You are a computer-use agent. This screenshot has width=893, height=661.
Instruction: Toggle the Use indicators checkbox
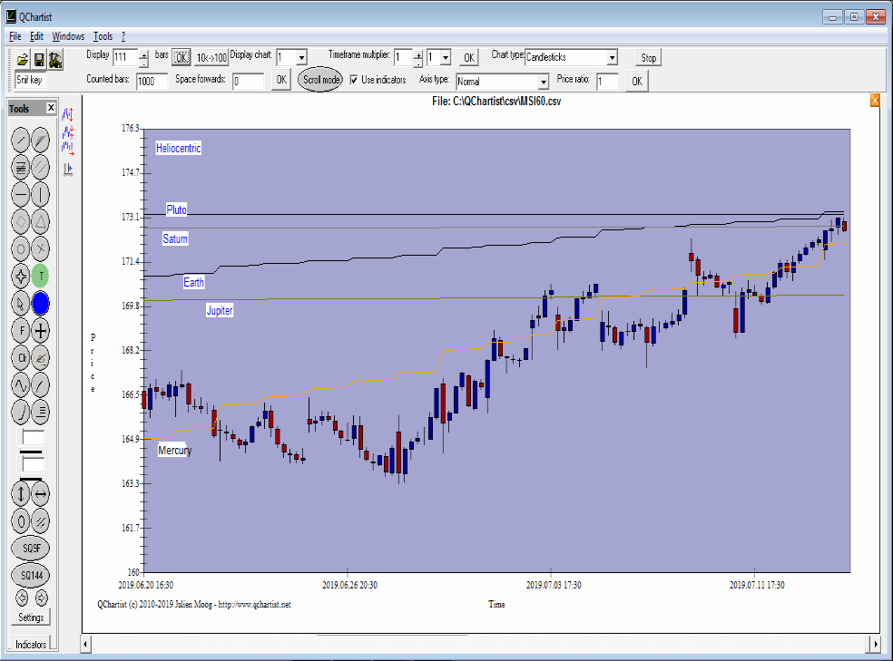coord(354,80)
